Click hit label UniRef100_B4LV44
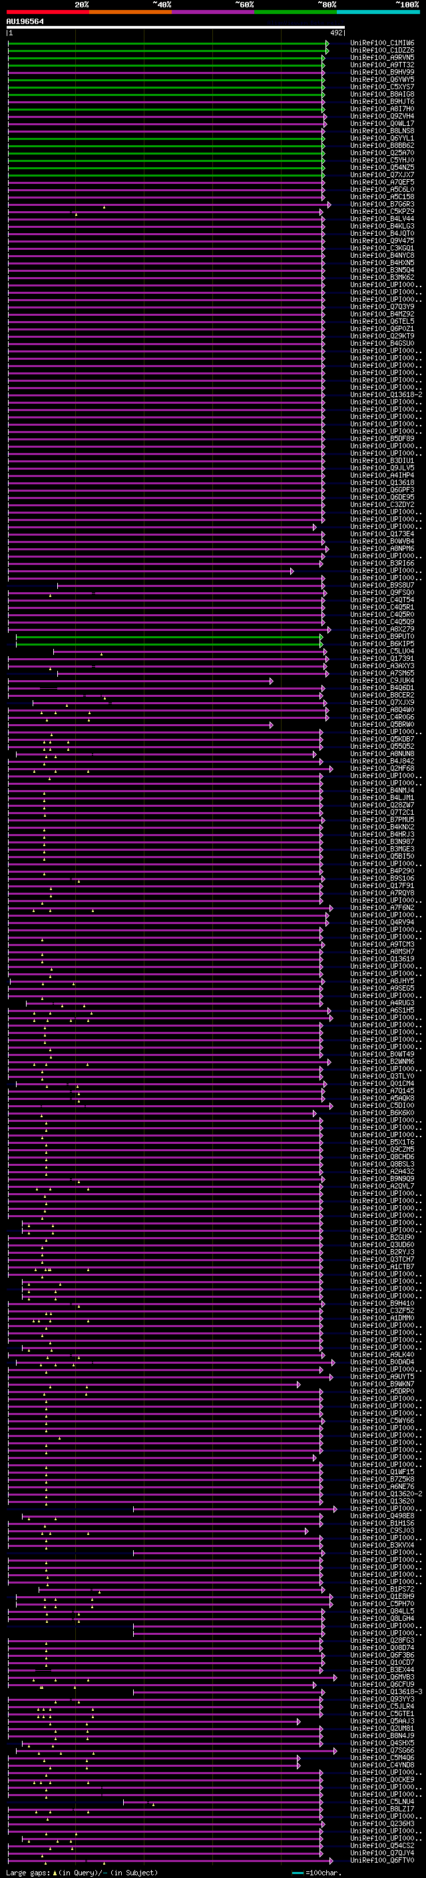 (382, 219)
